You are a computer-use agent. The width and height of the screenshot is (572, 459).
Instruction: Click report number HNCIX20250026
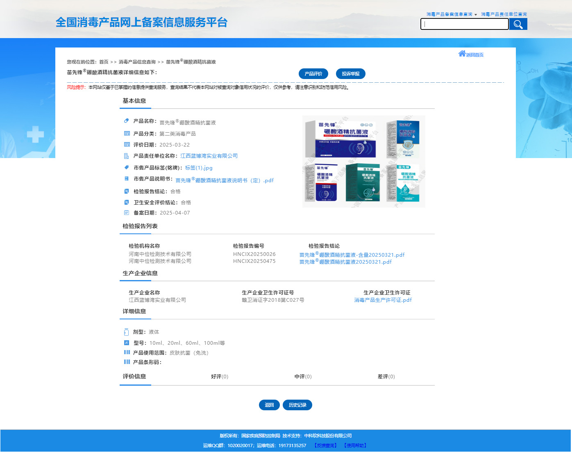click(x=254, y=254)
